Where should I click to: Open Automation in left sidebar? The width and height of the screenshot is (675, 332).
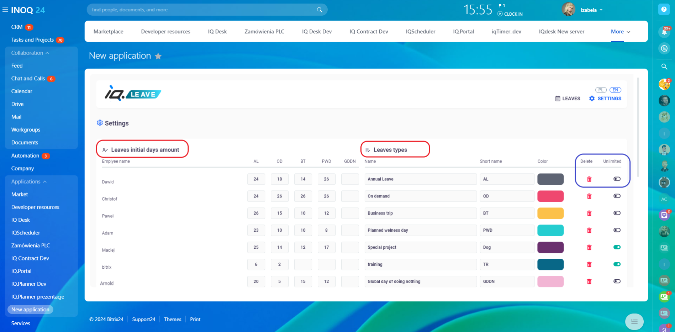point(25,156)
